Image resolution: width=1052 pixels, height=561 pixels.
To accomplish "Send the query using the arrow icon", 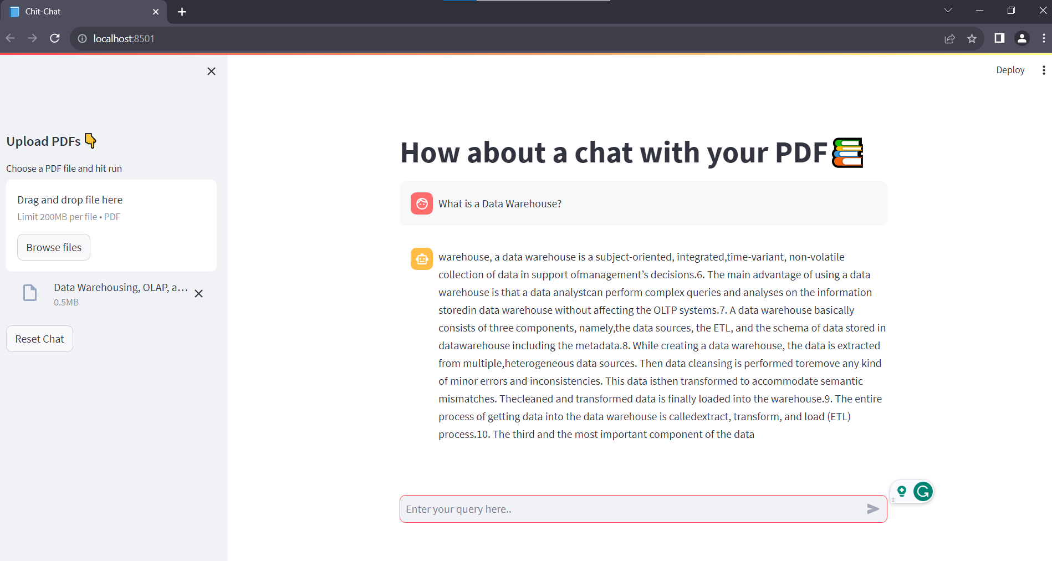I will [872, 508].
